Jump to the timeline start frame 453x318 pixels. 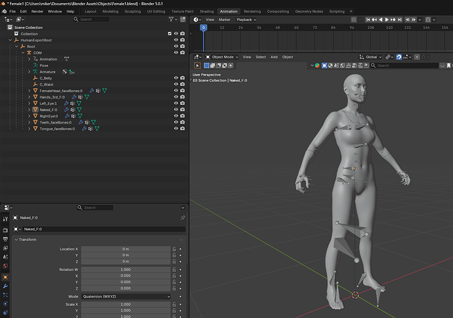pos(368,20)
